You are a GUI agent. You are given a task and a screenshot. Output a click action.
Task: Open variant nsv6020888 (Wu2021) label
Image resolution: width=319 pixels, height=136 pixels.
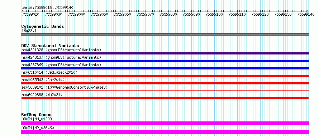(x=42, y=95)
